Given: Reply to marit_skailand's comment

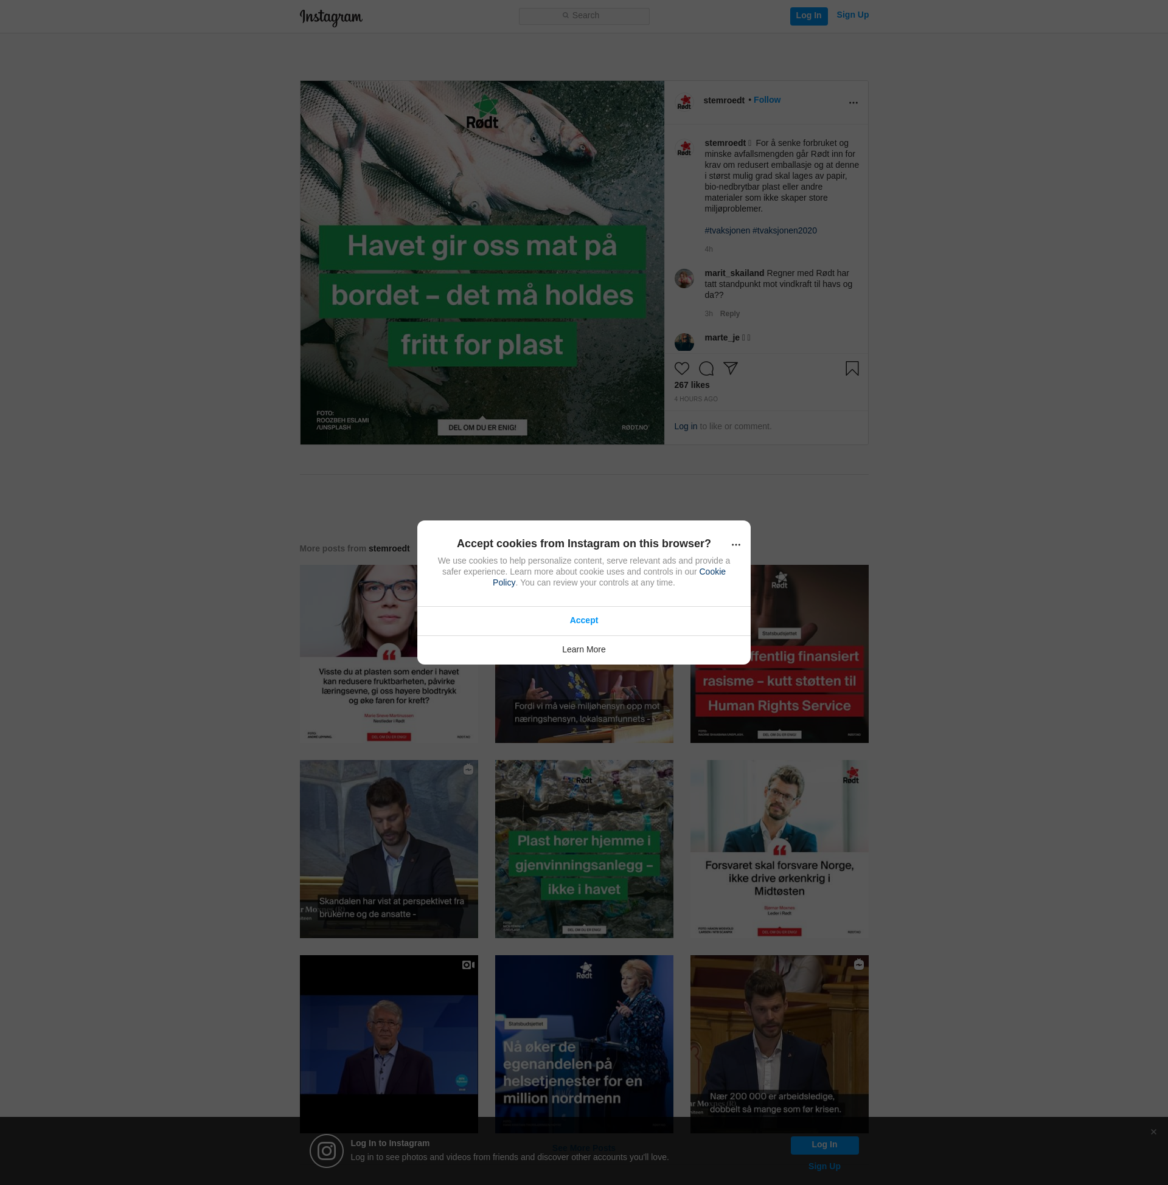Looking at the screenshot, I should pyautogui.click(x=729, y=314).
